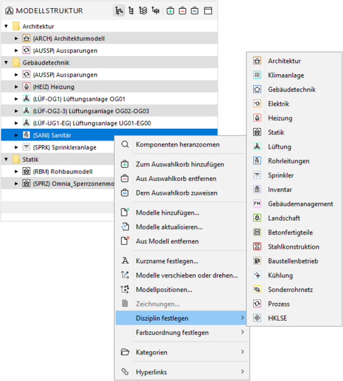Click the add to selection basket toolbar icon
Viewport: 343px width, 381px height.
(170, 11)
